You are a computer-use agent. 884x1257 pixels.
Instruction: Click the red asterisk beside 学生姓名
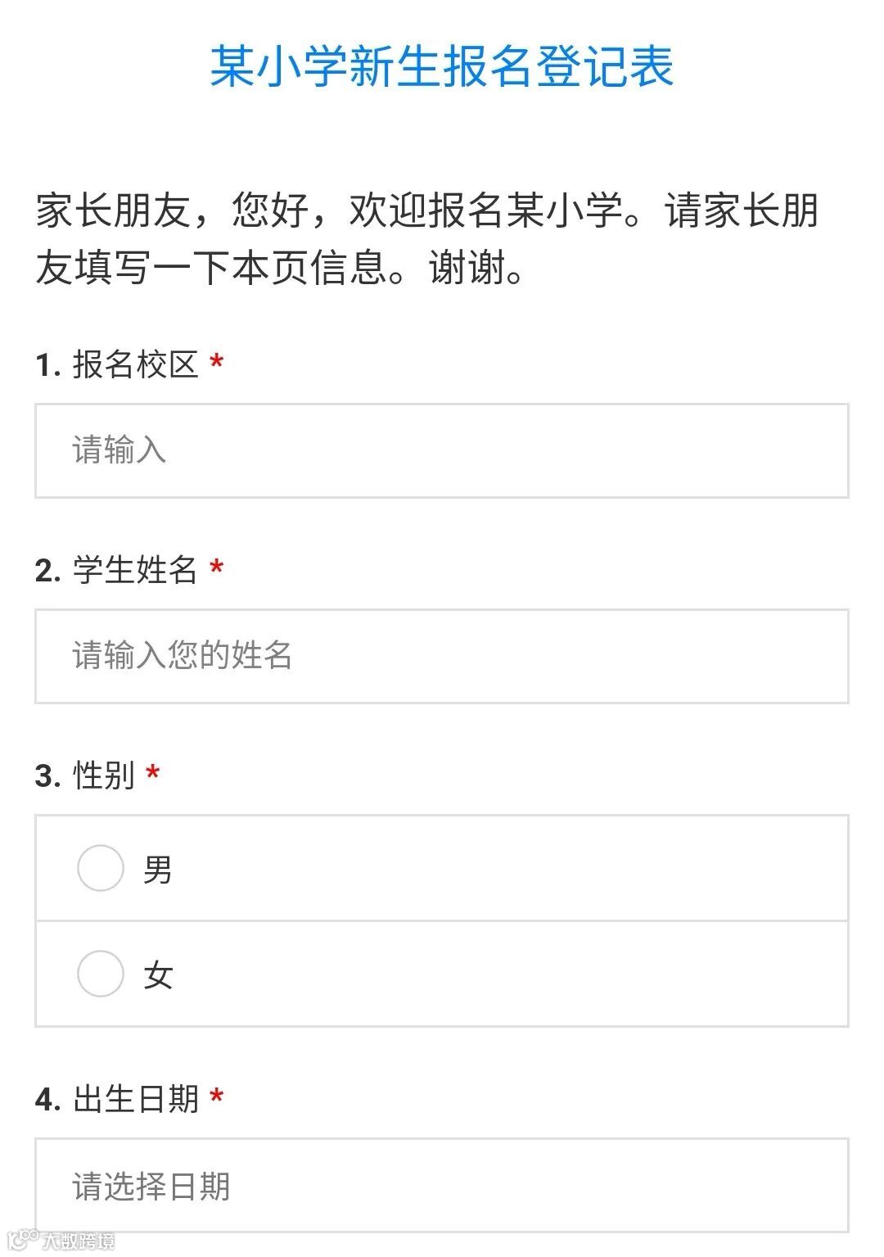pyautogui.click(x=217, y=568)
